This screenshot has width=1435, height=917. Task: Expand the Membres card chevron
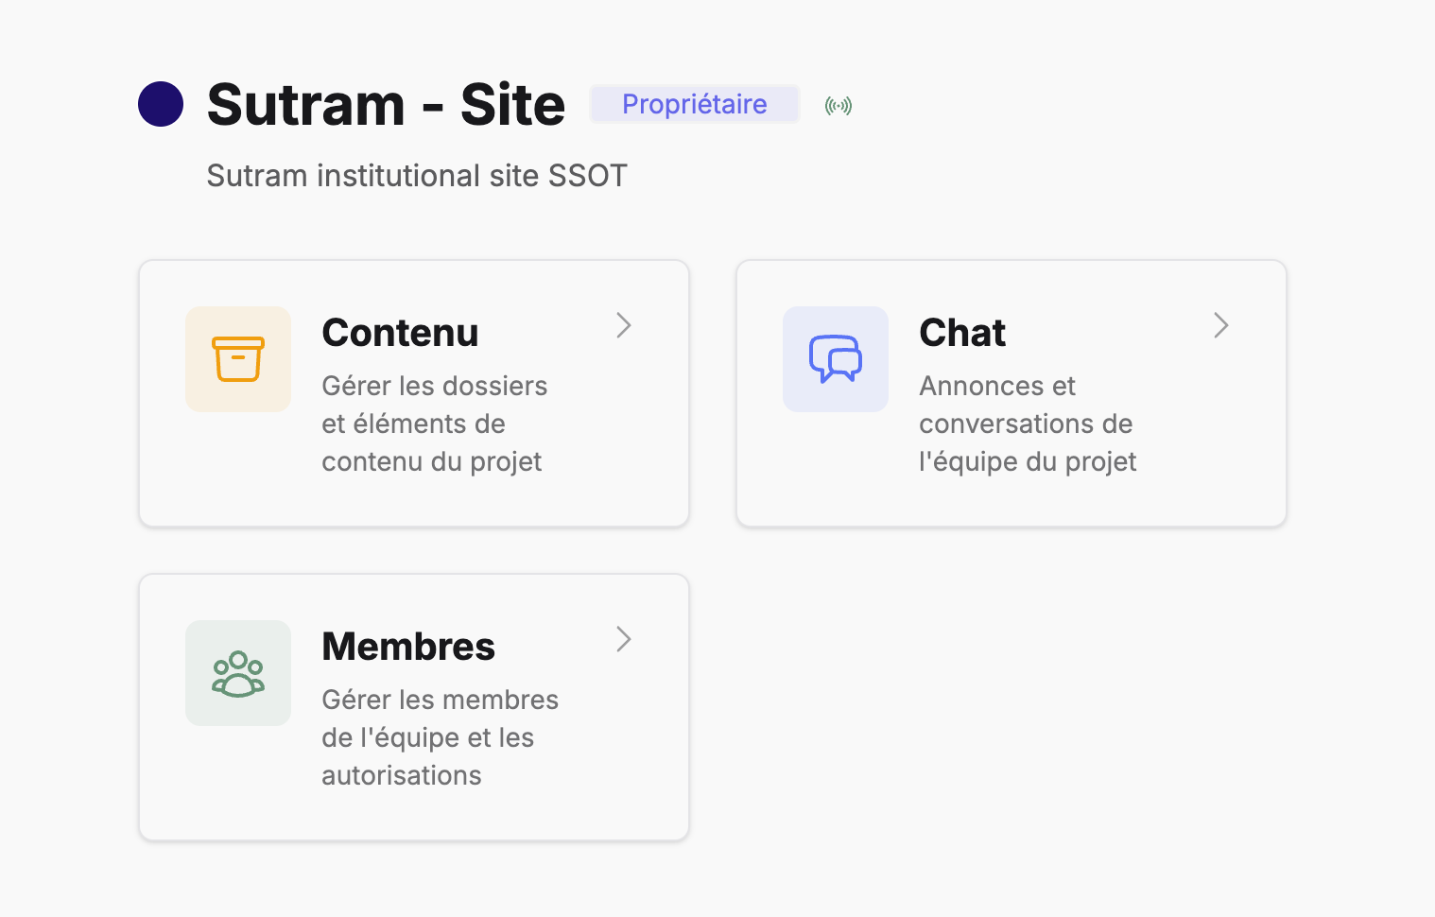coord(624,639)
